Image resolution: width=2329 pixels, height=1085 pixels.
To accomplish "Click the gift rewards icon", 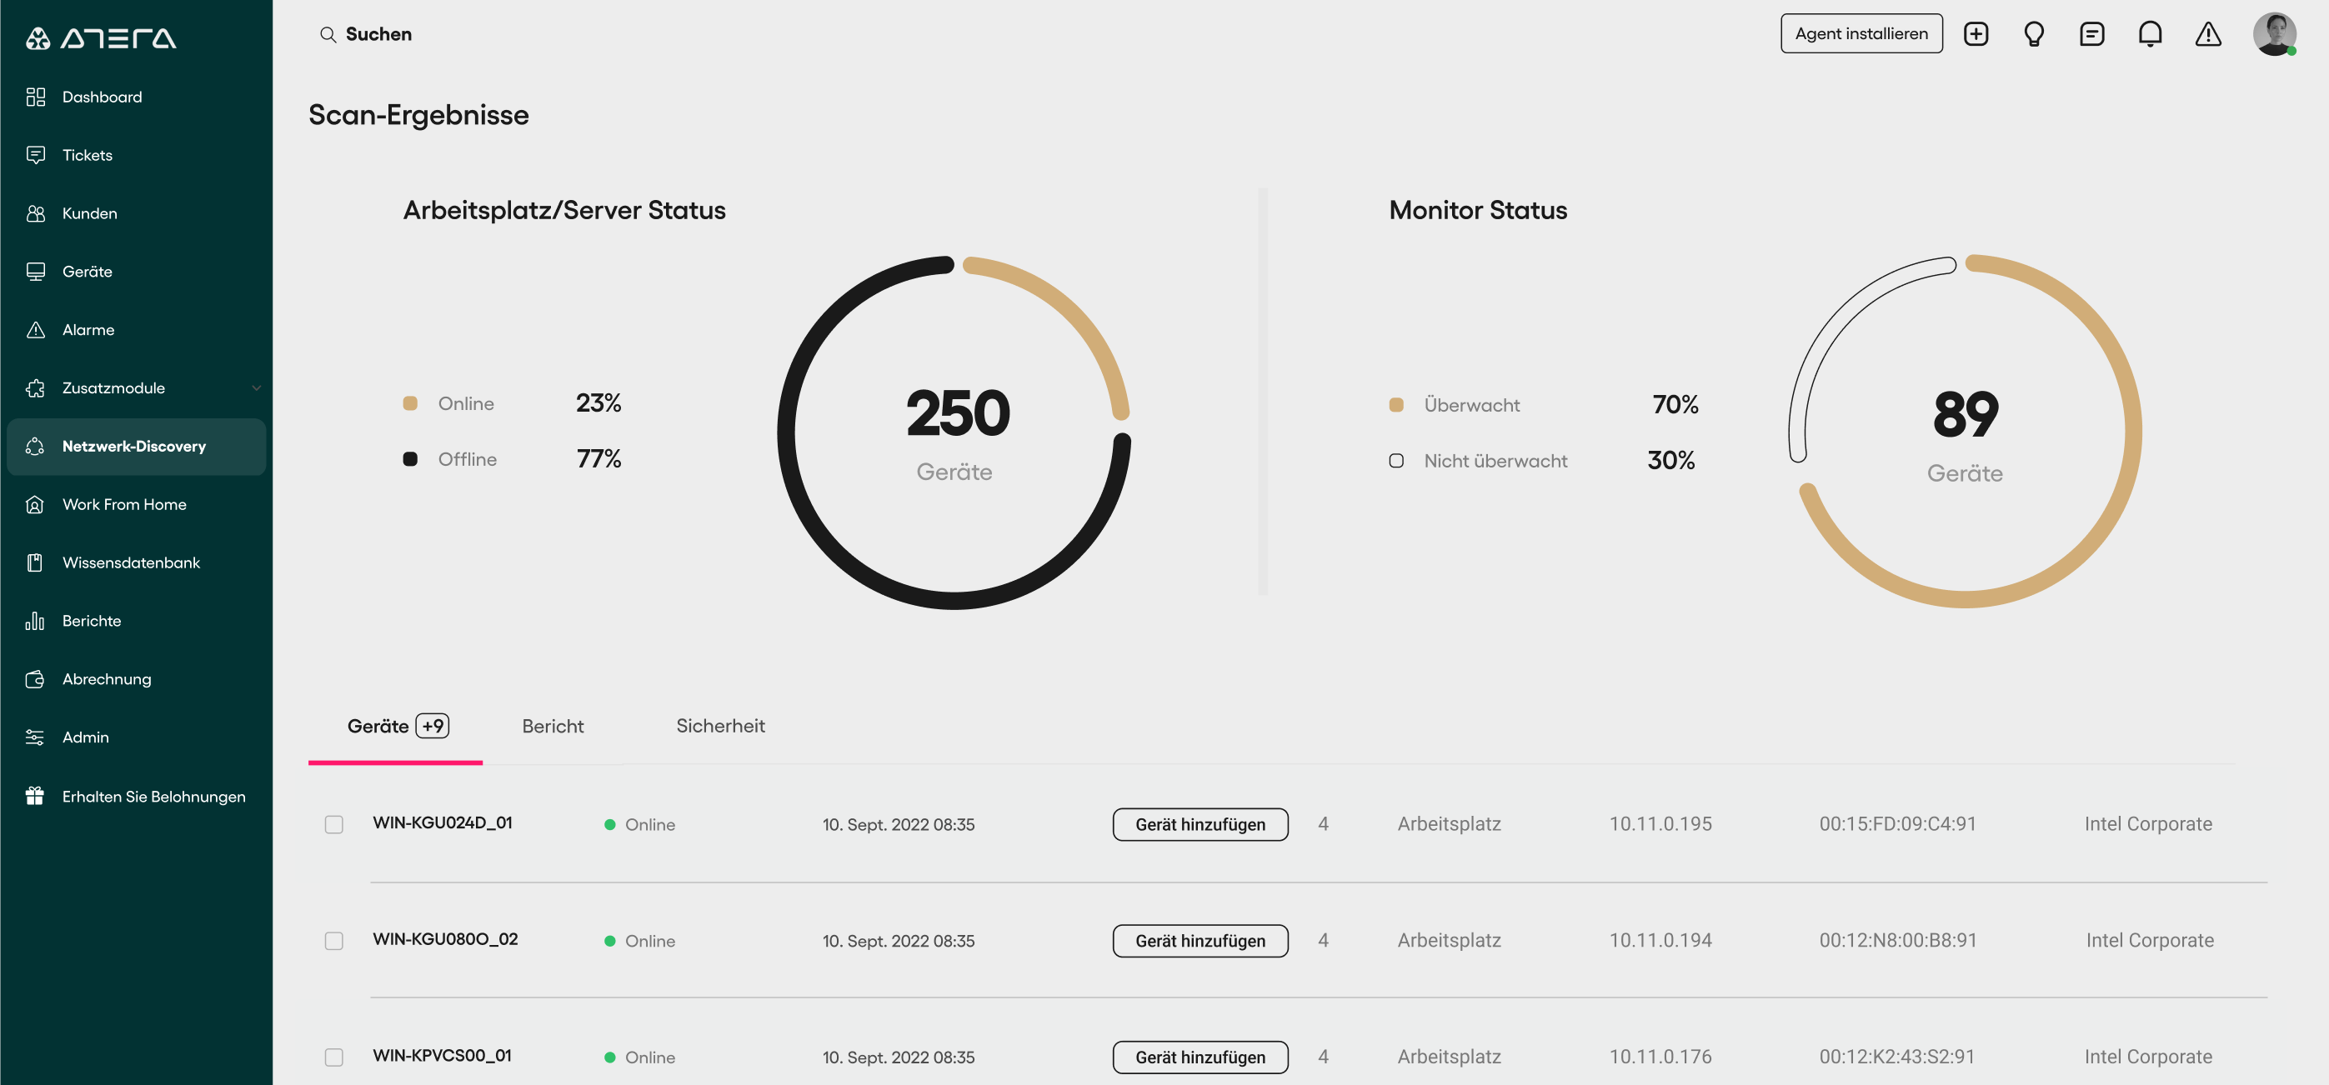I will [x=35, y=796].
